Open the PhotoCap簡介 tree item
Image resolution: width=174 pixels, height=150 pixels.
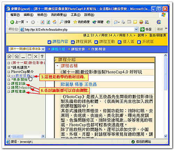(x=22, y=72)
